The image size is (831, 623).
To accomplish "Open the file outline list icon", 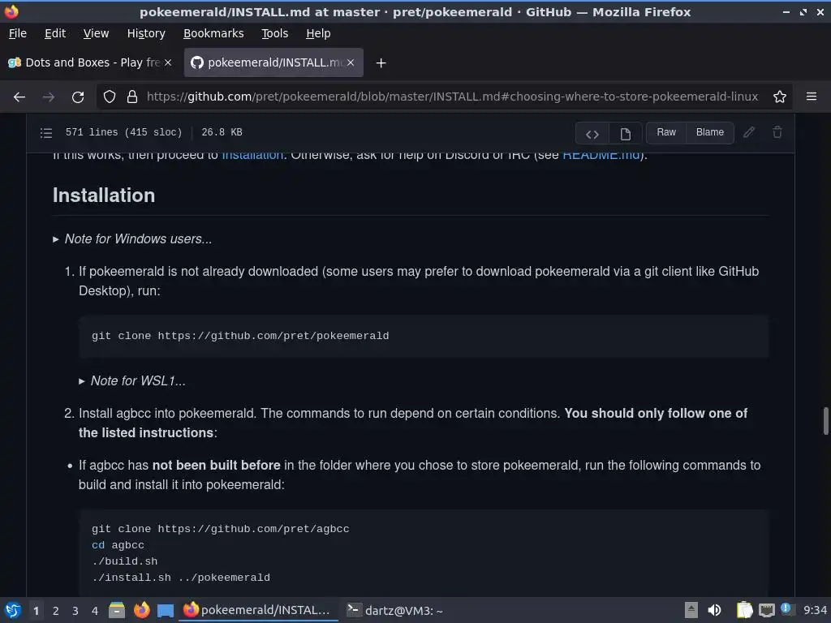I will pos(46,132).
